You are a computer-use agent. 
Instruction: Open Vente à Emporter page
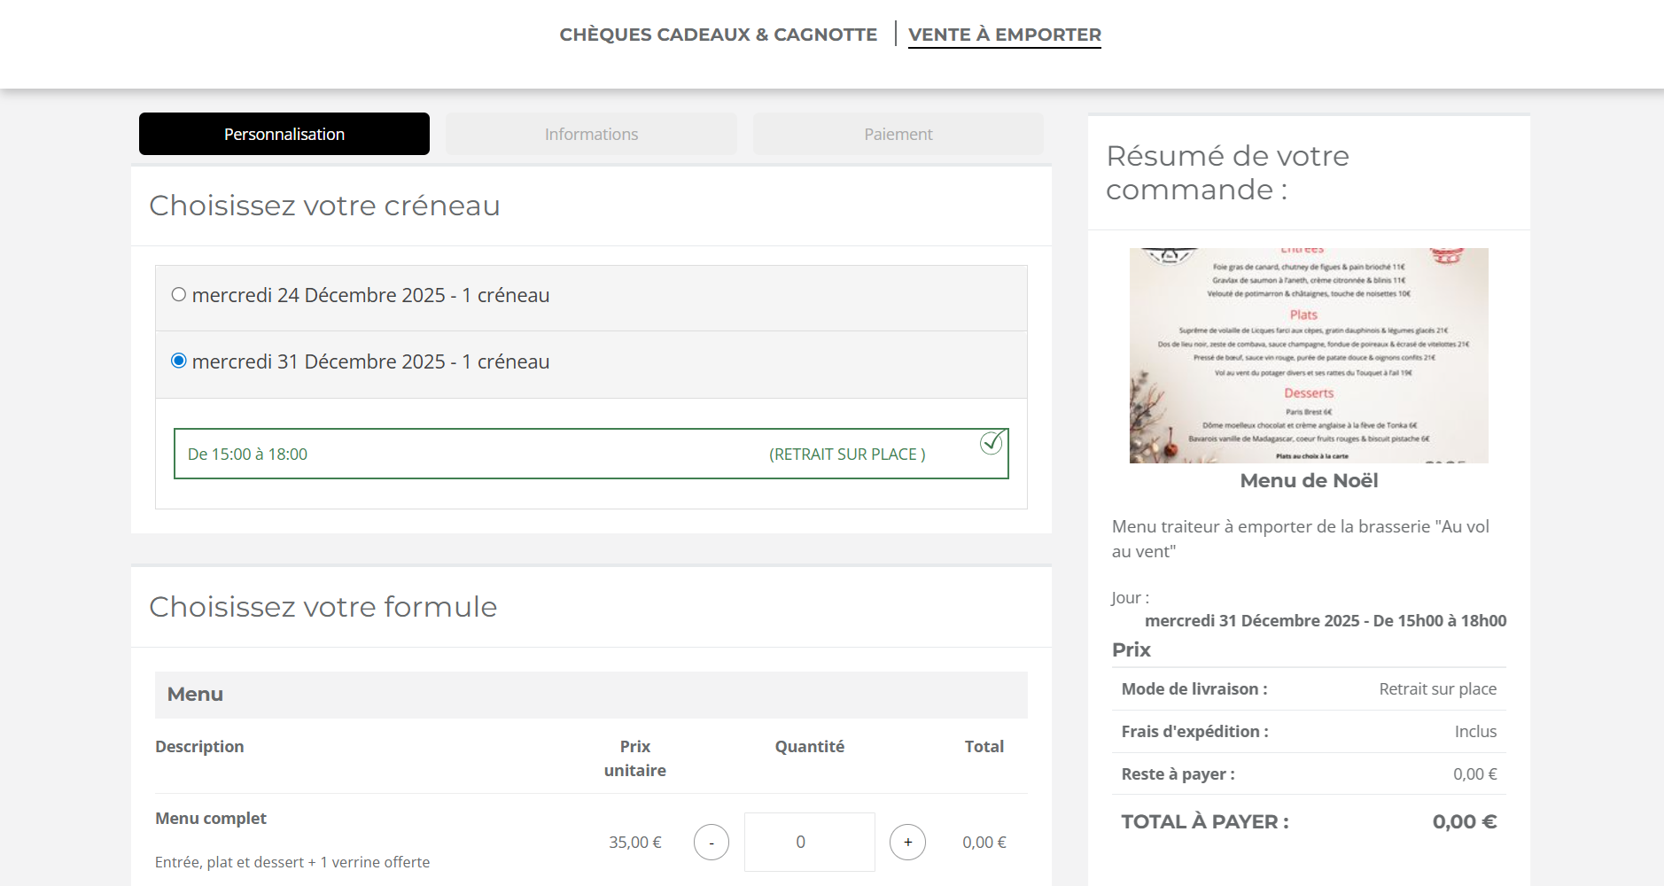1004,35
